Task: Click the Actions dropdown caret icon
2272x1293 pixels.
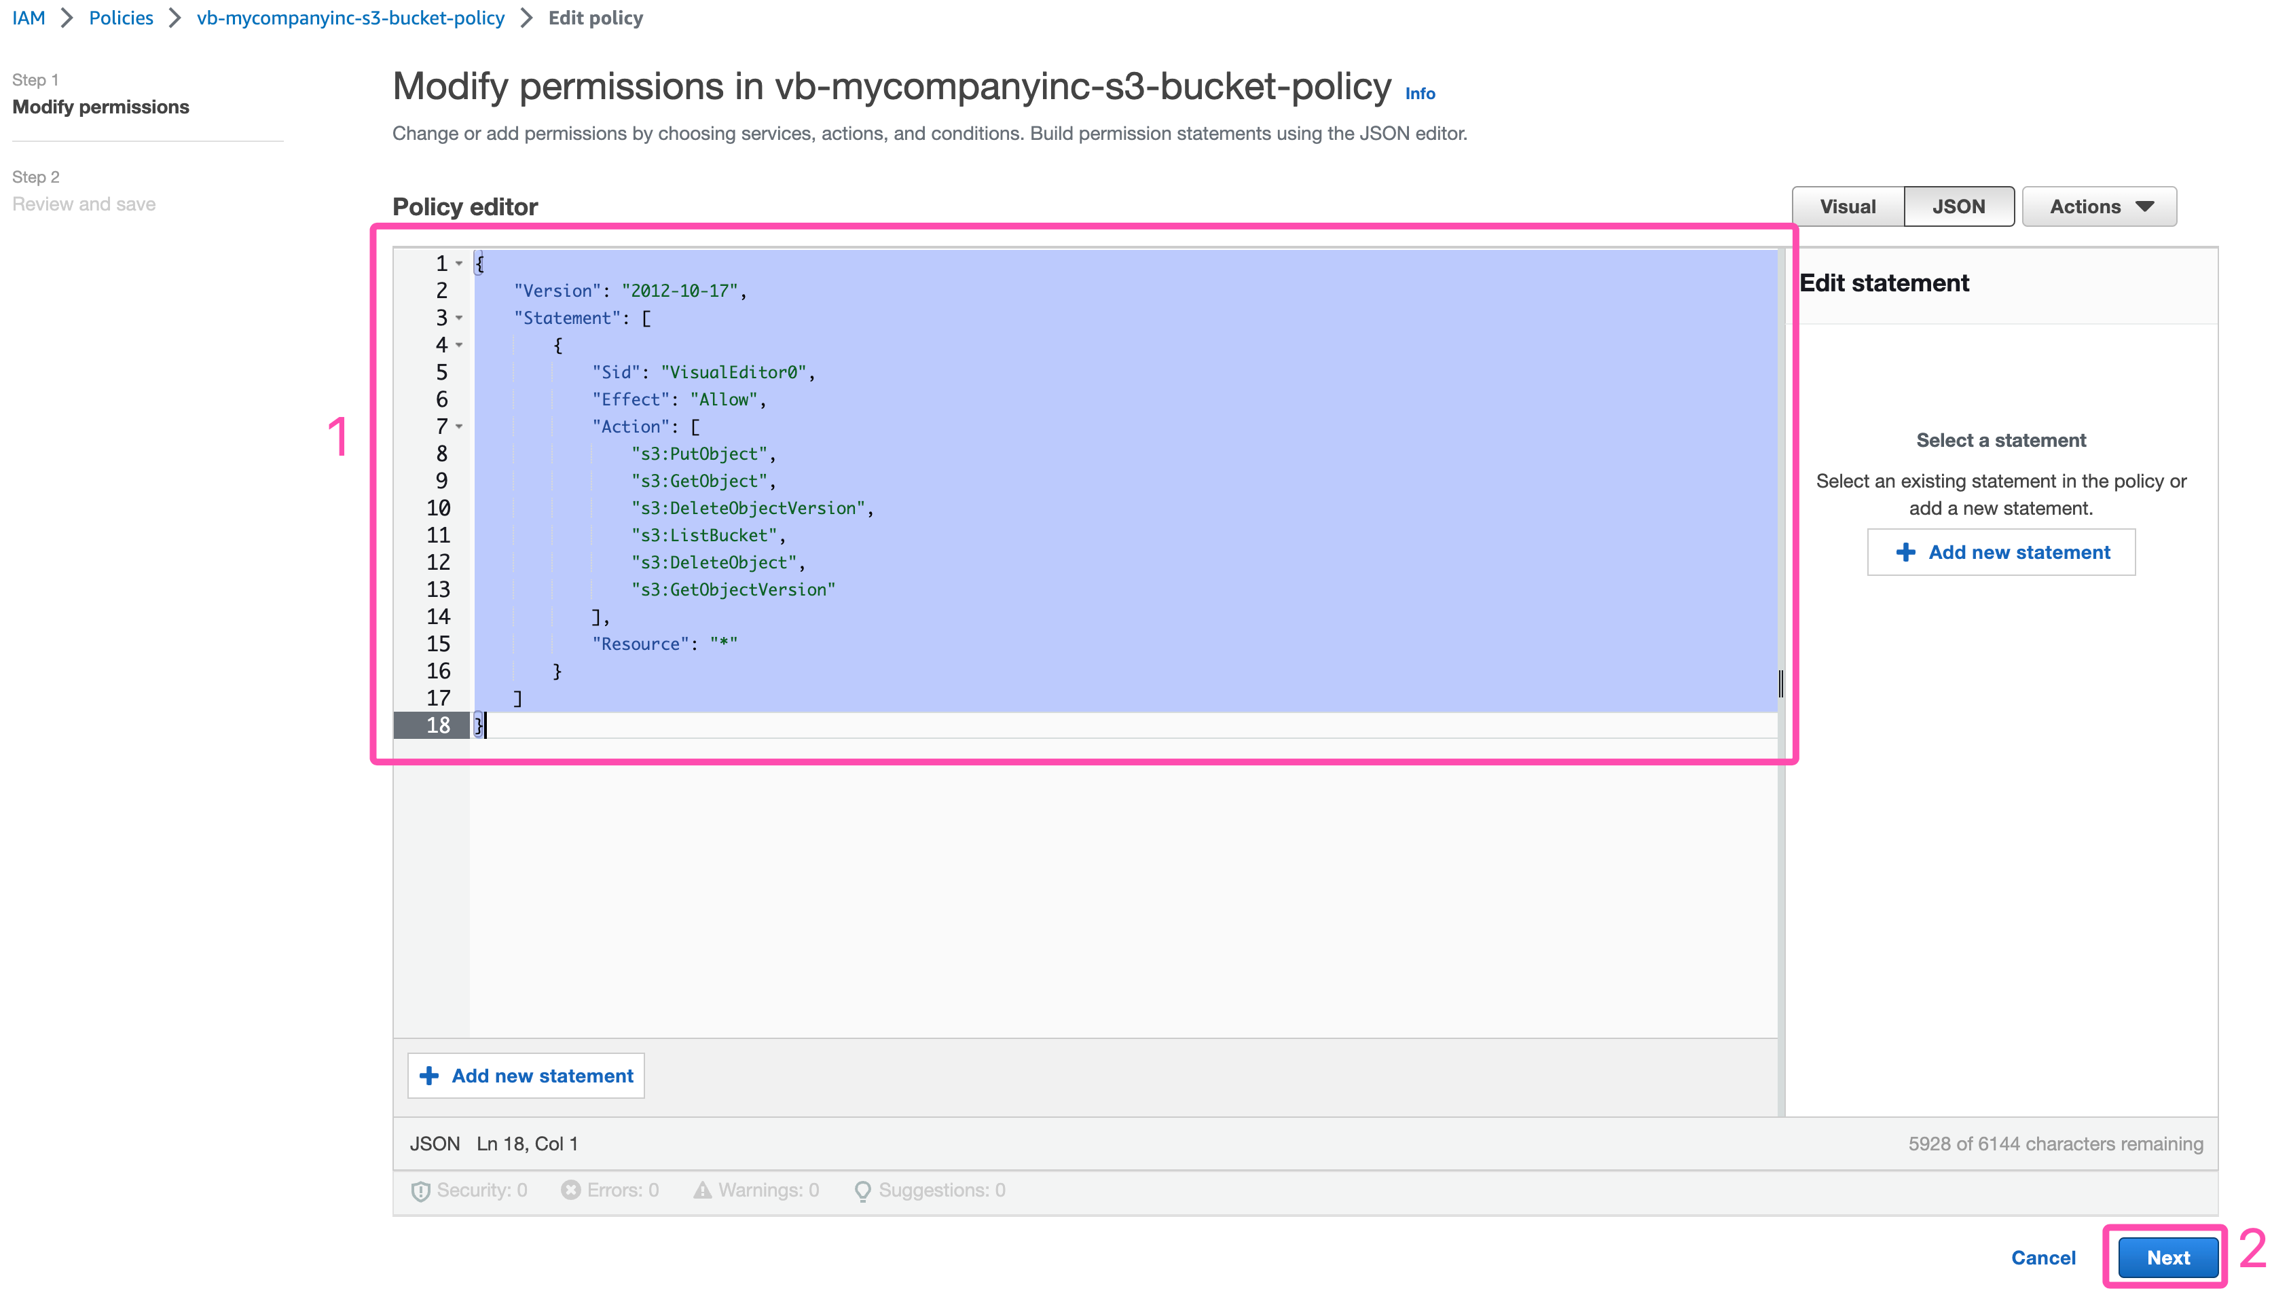Action: [2145, 206]
